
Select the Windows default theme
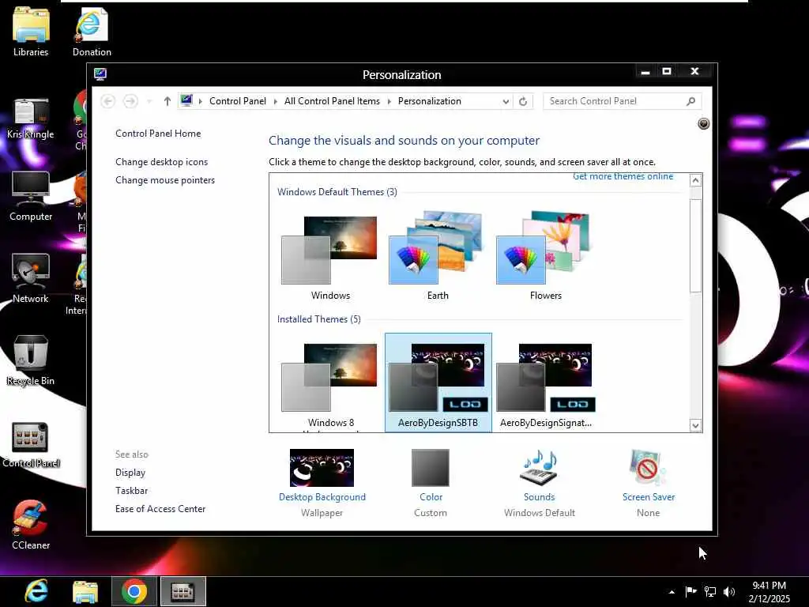point(330,257)
